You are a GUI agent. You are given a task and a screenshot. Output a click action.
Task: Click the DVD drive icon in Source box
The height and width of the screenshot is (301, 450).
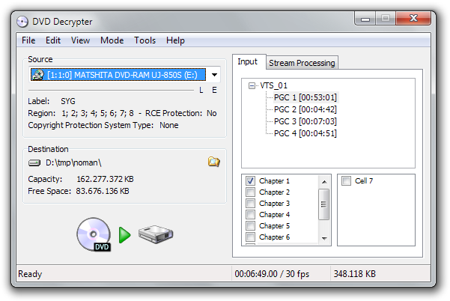tap(38, 75)
